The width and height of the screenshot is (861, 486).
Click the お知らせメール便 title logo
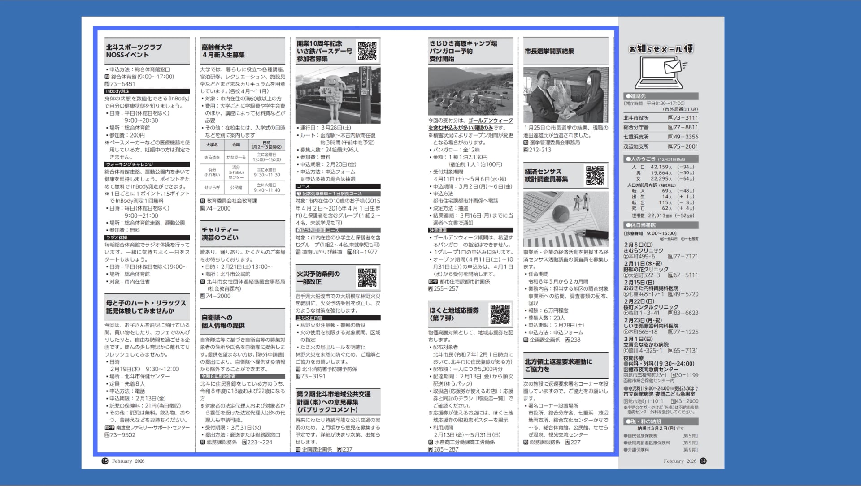pyautogui.click(x=661, y=48)
